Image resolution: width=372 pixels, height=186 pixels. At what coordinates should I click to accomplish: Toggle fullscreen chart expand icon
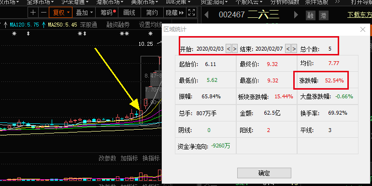(x=191, y=13)
